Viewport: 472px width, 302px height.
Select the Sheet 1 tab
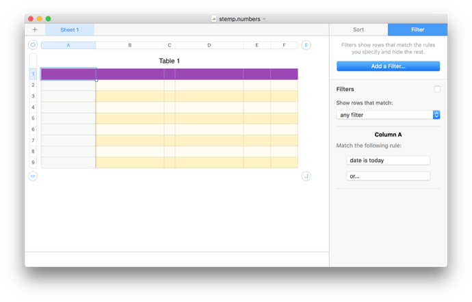[x=69, y=30]
